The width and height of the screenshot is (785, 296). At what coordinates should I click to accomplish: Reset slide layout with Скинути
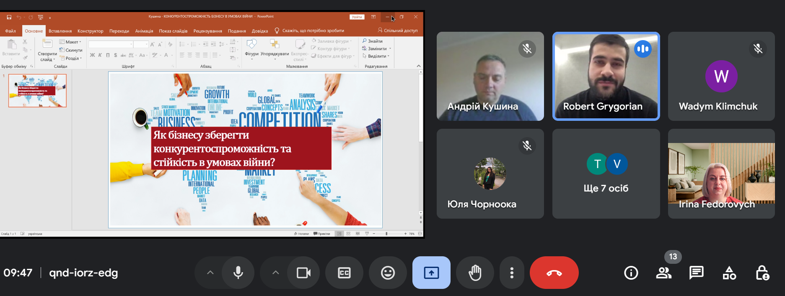tap(71, 50)
